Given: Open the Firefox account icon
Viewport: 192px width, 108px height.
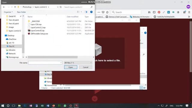Looking at the screenshot, I should point(178,12).
